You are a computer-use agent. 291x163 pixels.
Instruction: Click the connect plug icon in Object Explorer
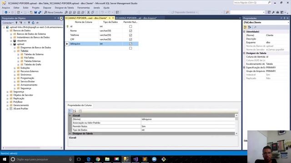[x=16, y=23]
